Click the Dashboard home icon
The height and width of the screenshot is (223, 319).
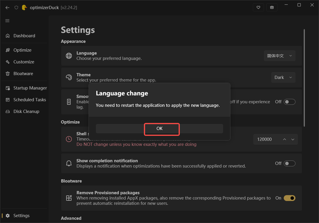(x=8, y=36)
